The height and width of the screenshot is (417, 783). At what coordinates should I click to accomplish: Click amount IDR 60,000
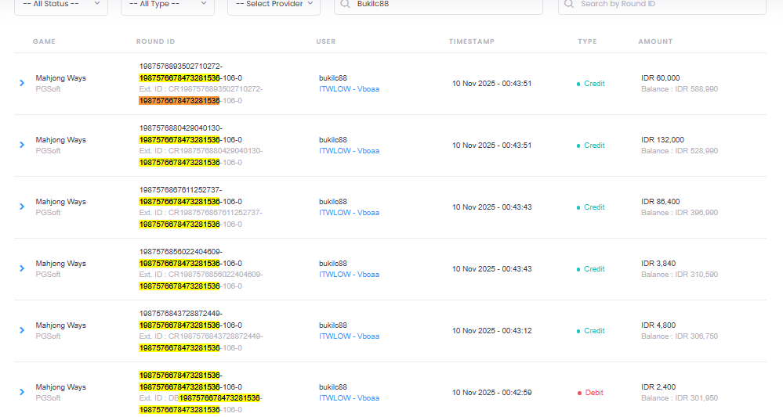click(660, 78)
